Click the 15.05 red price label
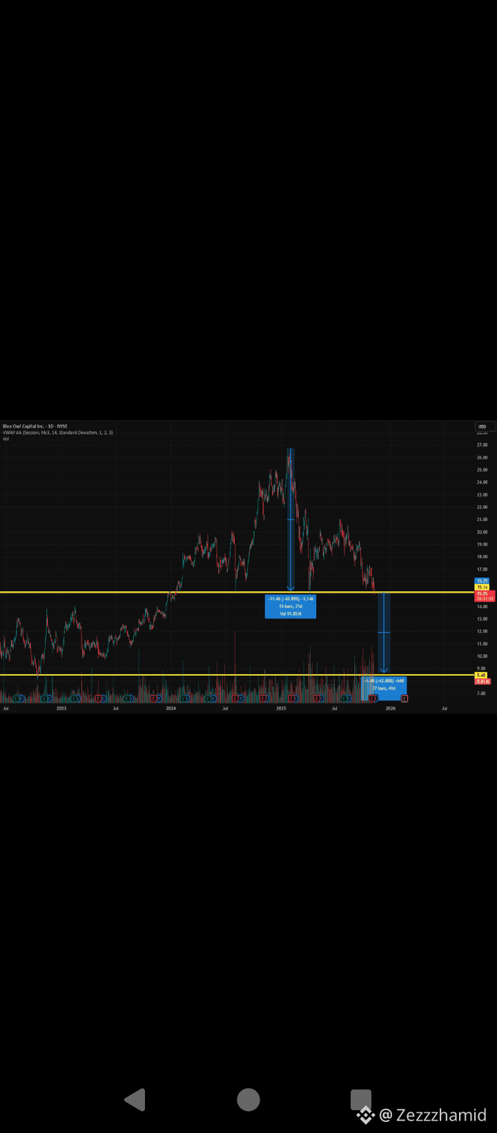Screen dimensions: 497x1133 point(482,593)
